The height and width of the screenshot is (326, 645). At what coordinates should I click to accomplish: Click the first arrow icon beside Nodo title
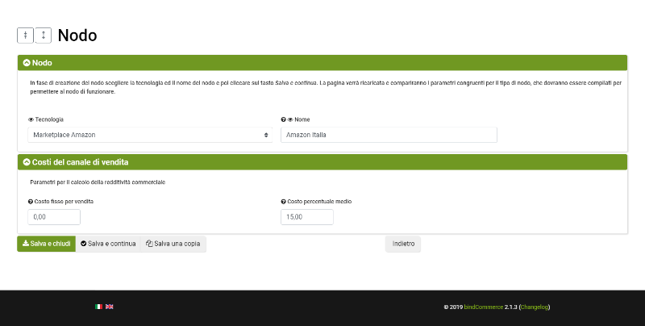26,36
